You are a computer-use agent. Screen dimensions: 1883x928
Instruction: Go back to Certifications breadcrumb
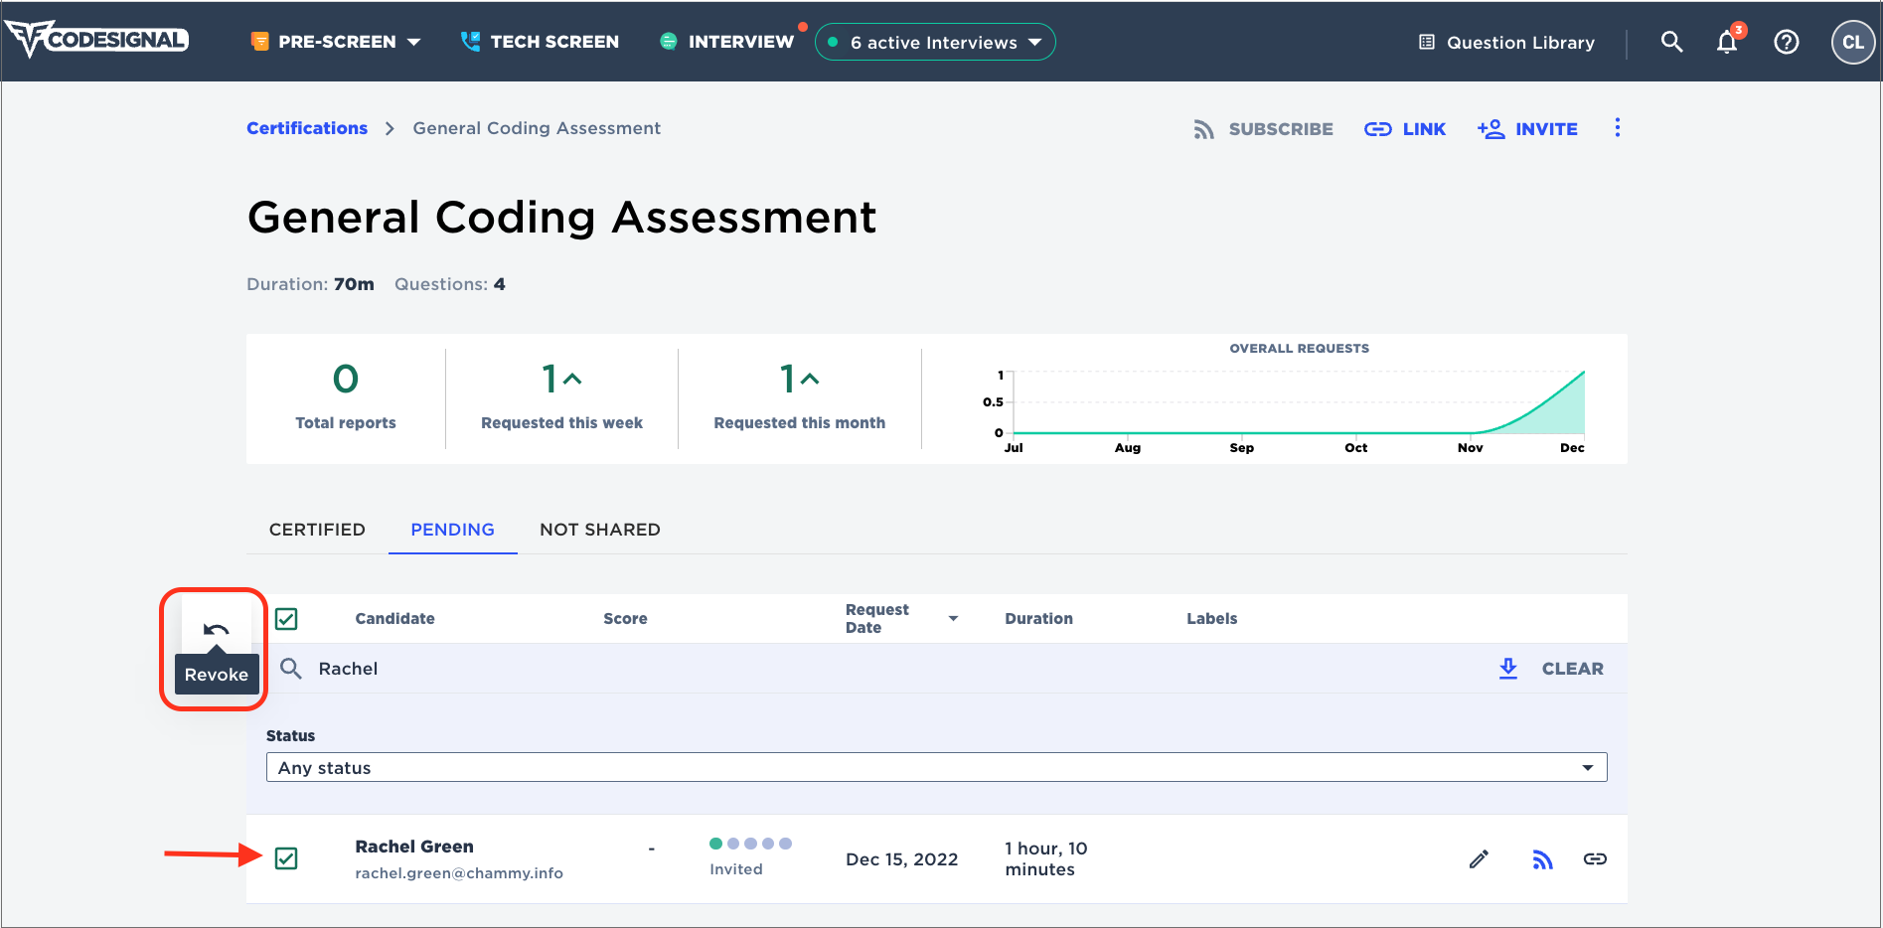click(307, 128)
